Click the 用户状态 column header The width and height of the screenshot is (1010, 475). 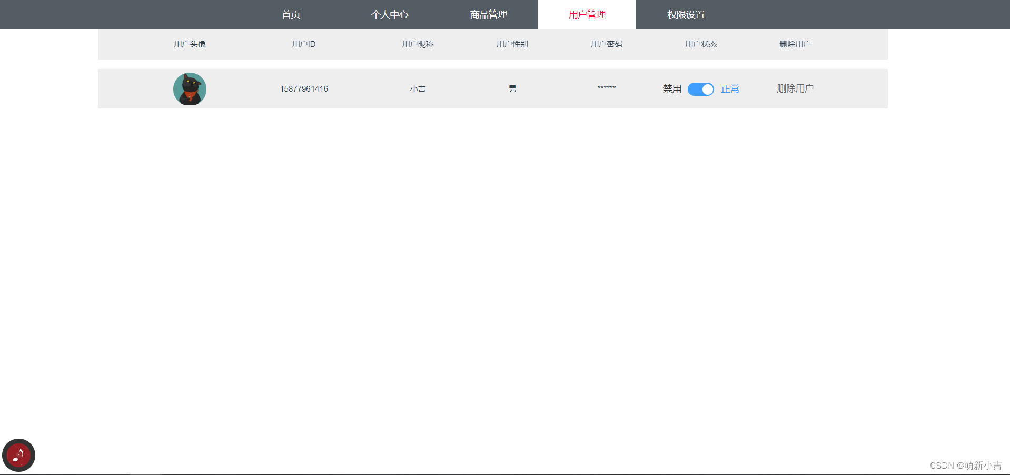click(x=701, y=44)
